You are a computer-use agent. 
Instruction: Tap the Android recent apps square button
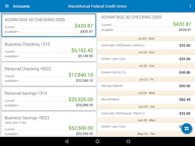click(128, 141)
